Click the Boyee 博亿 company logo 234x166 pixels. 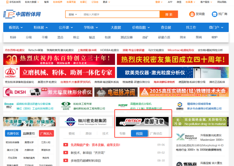pyautogui.click(x=10, y=106)
